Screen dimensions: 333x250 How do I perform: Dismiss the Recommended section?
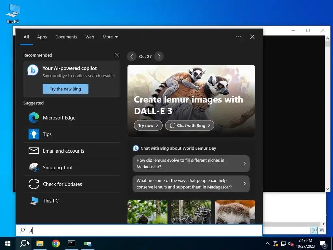[x=117, y=55]
